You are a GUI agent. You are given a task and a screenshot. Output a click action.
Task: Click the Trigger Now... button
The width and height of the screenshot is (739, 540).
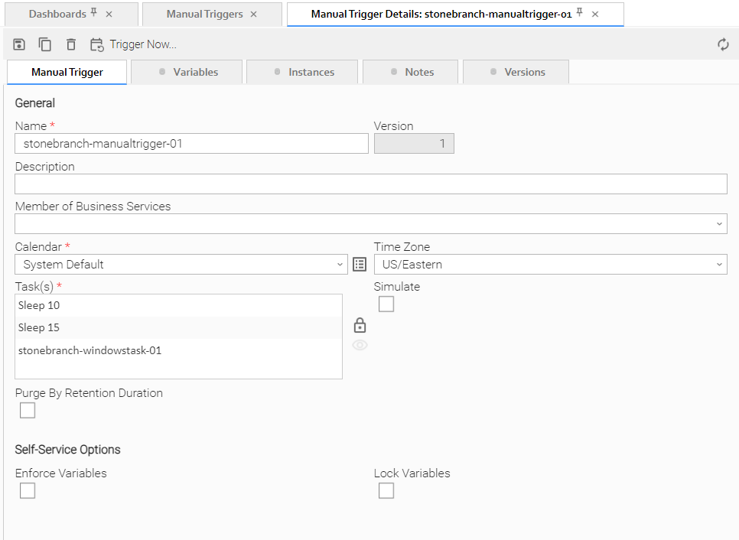(x=133, y=44)
